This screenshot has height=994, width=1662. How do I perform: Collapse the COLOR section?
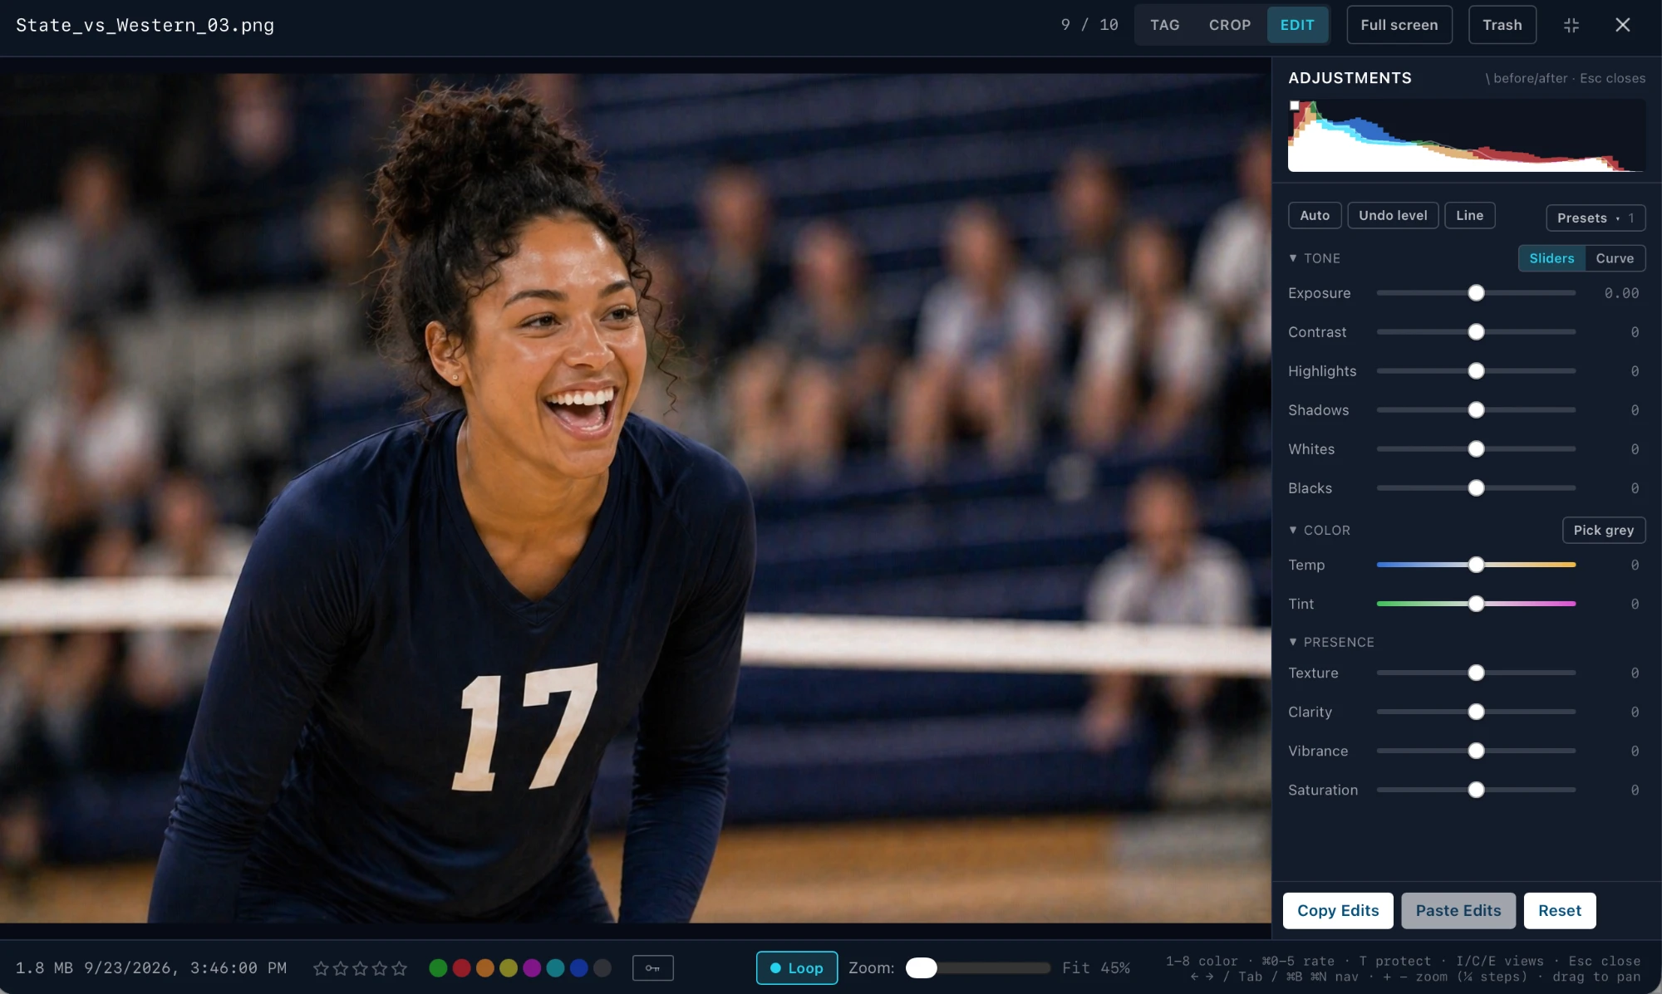click(x=1319, y=530)
